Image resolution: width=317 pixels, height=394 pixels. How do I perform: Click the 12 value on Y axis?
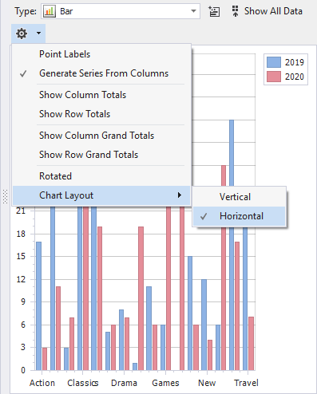21,279
